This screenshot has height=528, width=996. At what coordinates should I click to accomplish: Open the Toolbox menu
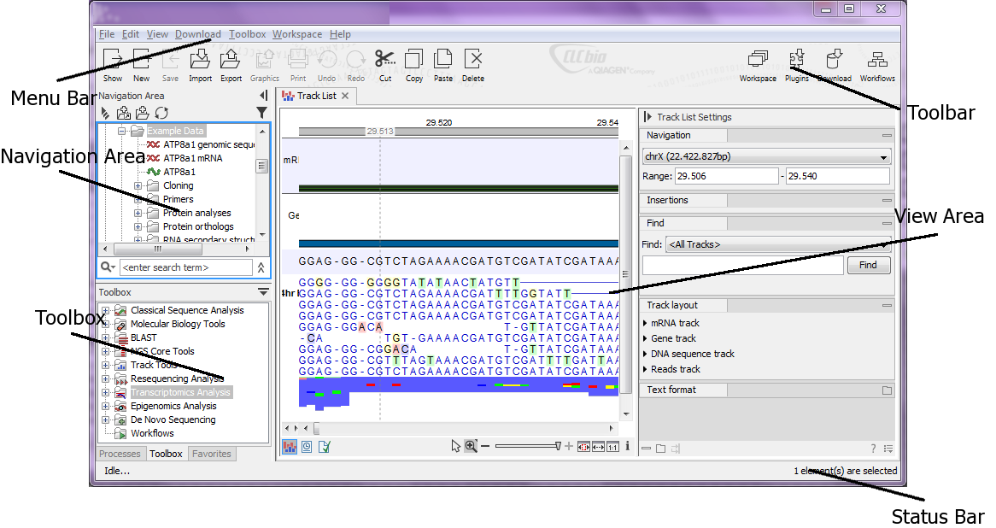[247, 34]
